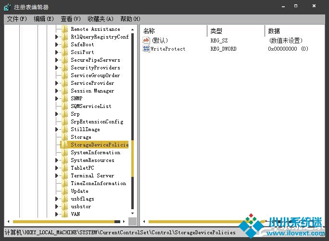
Task: Expand the TabletPC tree node
Action: tap(57, 168)
